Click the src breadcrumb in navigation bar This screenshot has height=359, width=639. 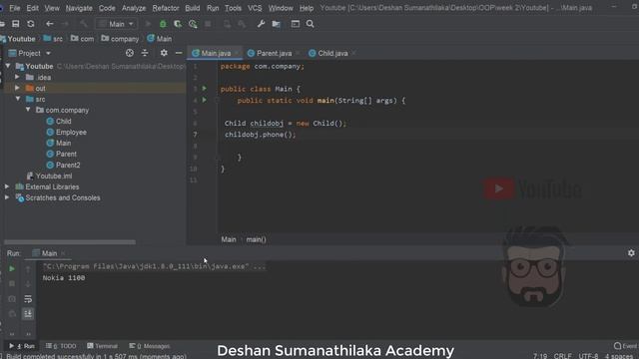click(x=53, y=39)
